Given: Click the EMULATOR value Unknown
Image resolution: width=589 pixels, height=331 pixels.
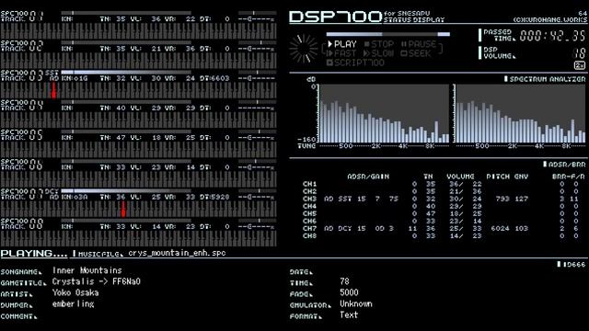Looking at the screenshot, I should tap(356, 304).
